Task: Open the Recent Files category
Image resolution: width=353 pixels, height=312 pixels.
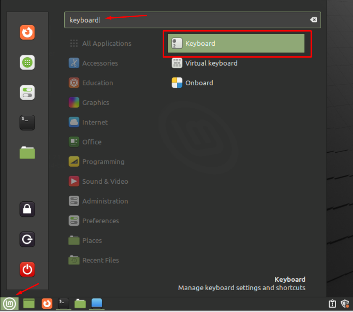Action: (94, 260)
